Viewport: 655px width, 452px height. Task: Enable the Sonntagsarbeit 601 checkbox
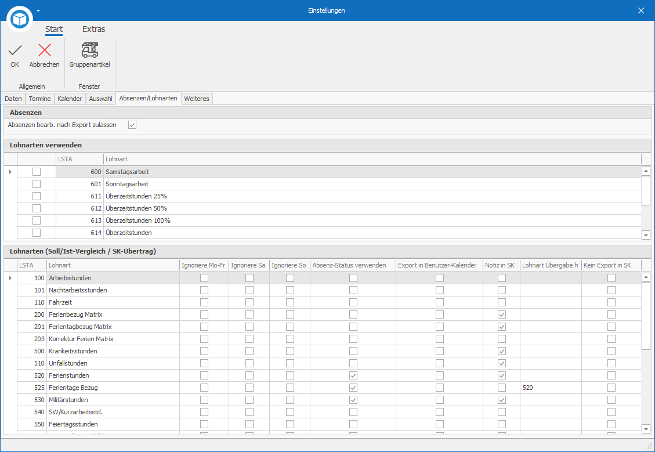37,184
